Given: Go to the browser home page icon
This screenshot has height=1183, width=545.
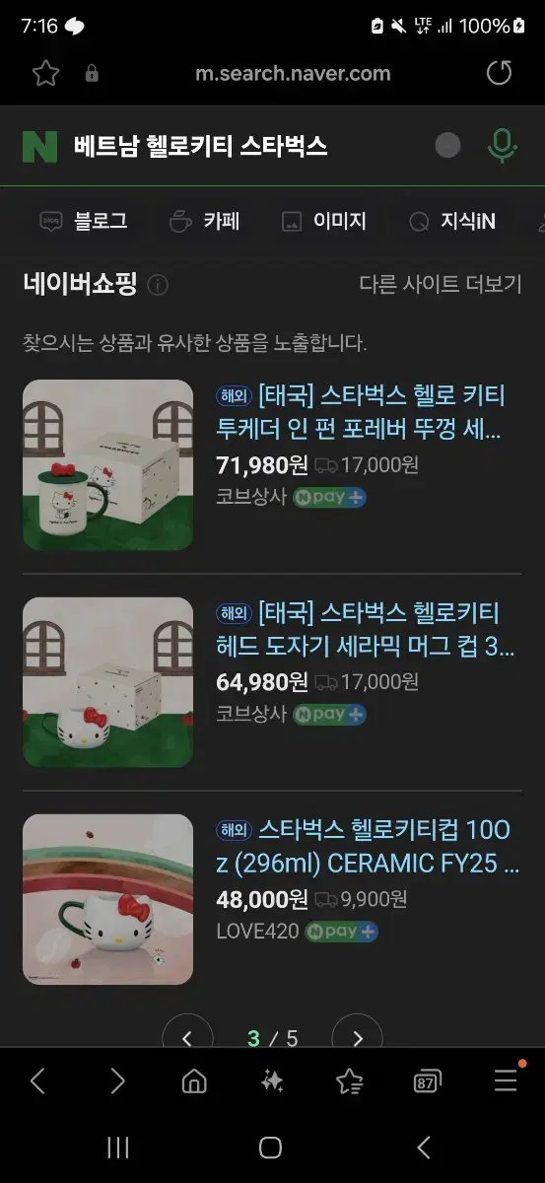Looking at the screenshot, I should [x=194, y=1081].
